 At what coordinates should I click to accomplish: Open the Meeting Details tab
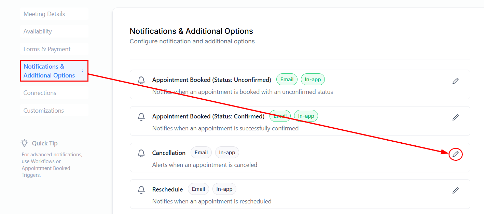(x=44, y=14)
